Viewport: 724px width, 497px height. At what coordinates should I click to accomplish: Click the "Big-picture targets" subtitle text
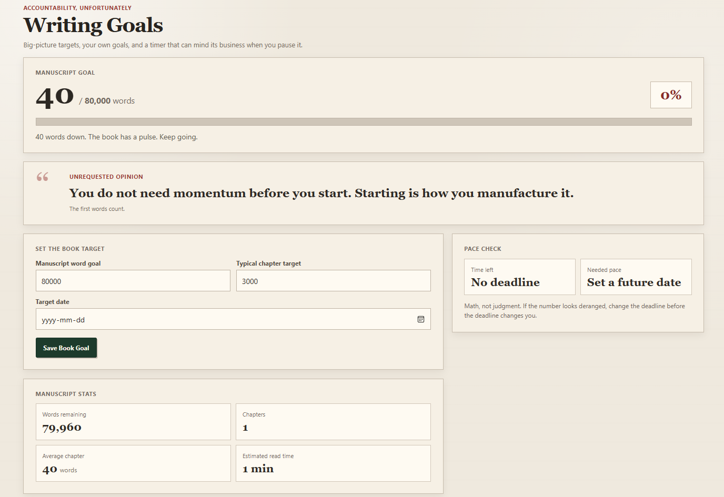163,45
